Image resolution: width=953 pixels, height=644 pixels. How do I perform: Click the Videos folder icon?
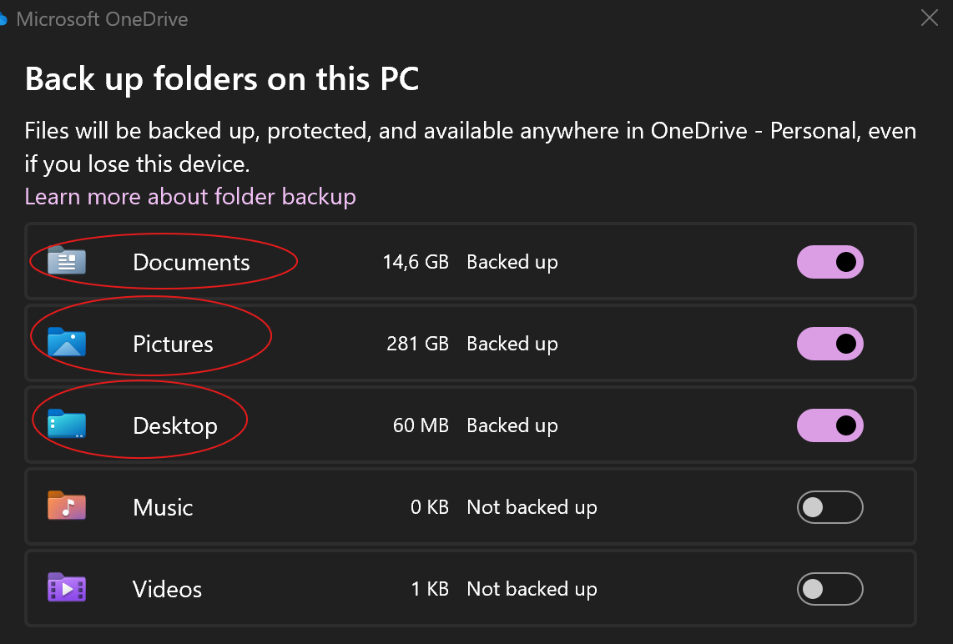67,588
